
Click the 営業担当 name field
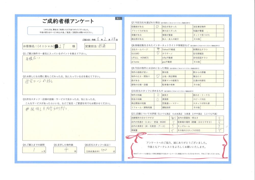click(100, 46)
